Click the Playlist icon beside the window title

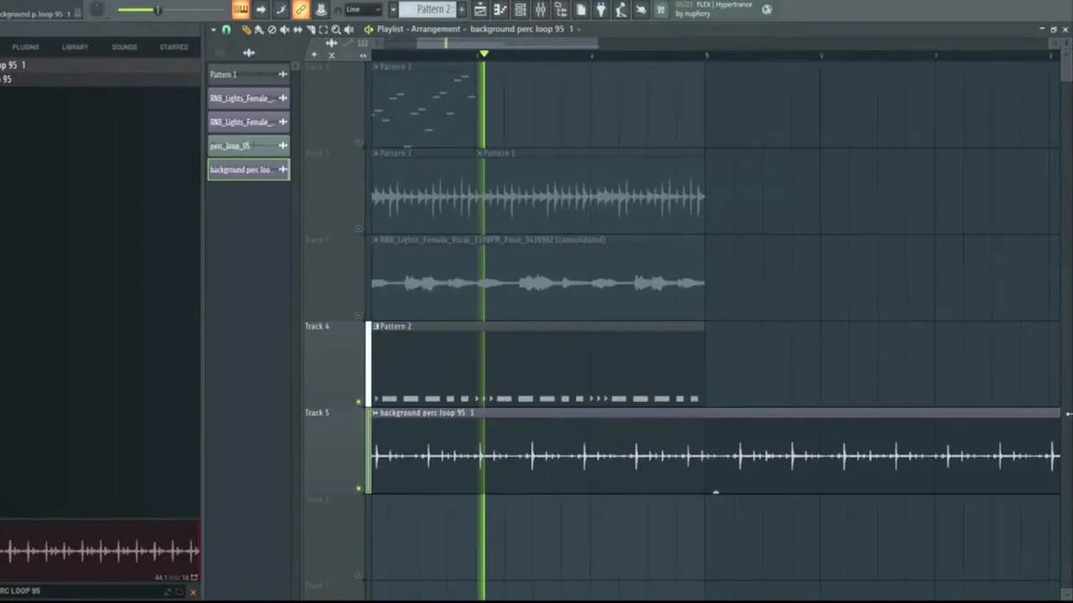(x=369, y=29)
